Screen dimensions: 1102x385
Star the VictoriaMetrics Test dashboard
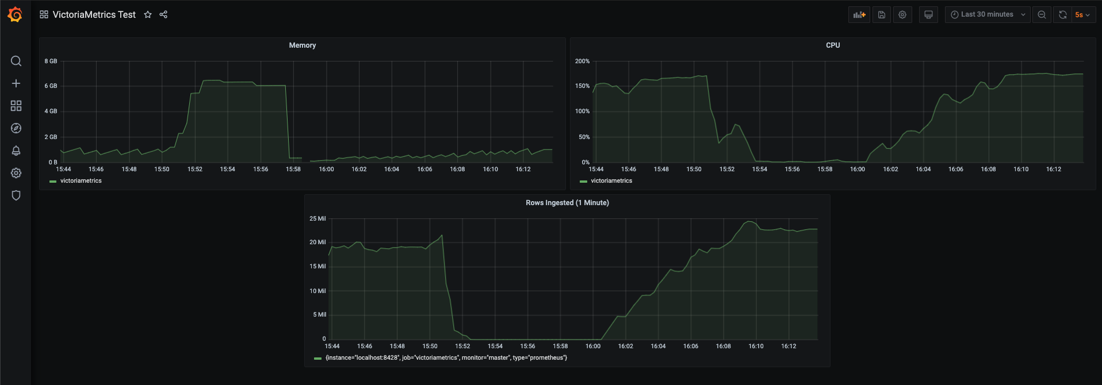point(148,14)
